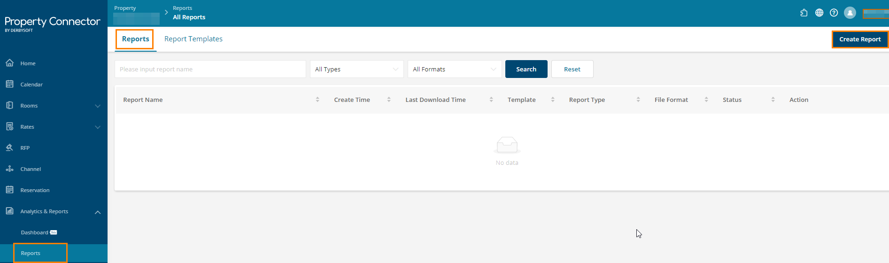The height and width of the screenshot is (263, 889).
Task: Sort by File Format column arrows
Action: tap(706, 100)
